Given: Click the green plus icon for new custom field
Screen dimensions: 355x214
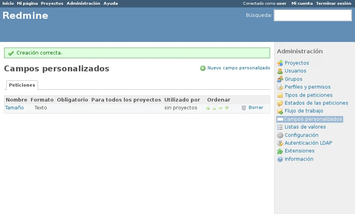Looking at the screenshot, I should point(203,68).
